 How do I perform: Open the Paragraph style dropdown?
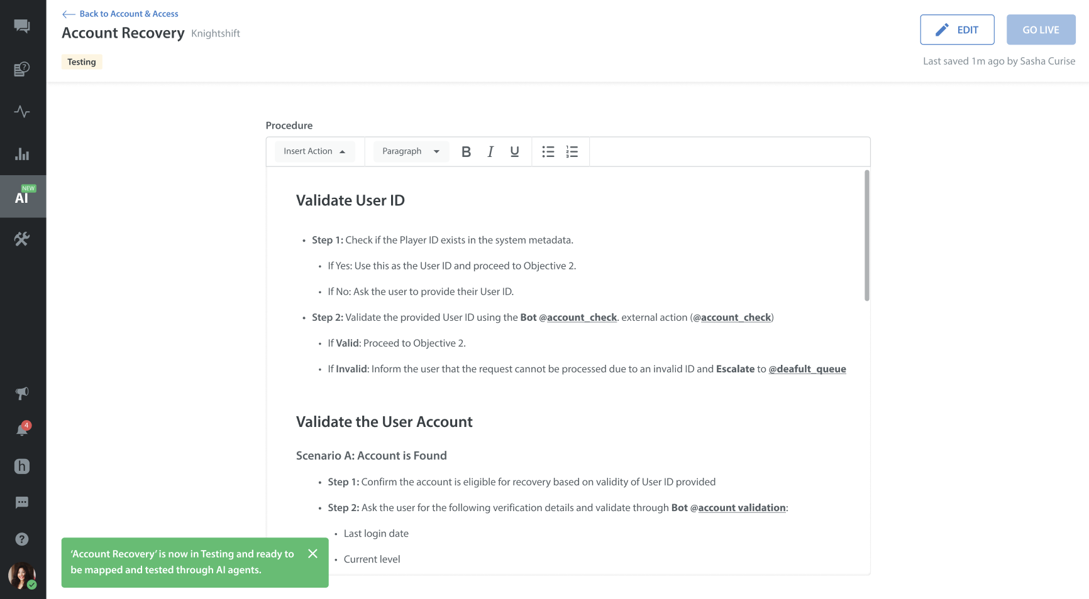[411, 152]
